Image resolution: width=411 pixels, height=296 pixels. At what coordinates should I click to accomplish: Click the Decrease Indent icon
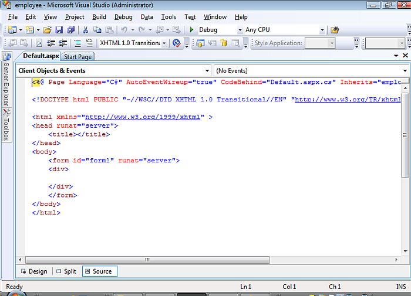[x=51, y=43]
